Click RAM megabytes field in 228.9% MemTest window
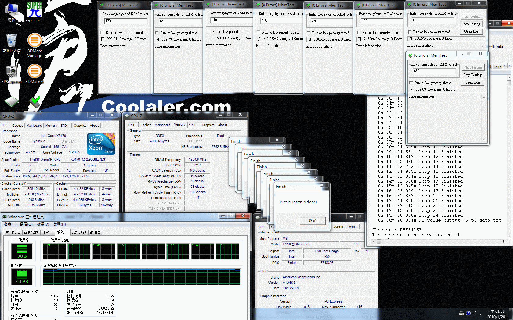 coord(126,21)
